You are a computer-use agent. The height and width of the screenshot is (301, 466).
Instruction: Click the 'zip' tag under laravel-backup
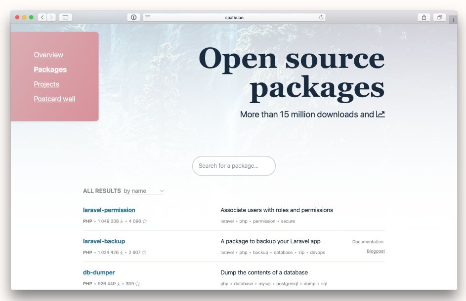click(x=301, y=252)
